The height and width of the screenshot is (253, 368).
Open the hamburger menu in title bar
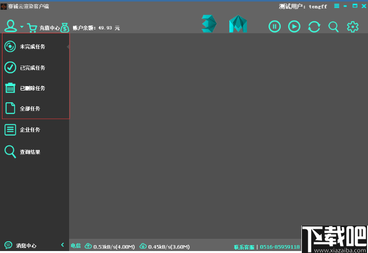(337, 6)
